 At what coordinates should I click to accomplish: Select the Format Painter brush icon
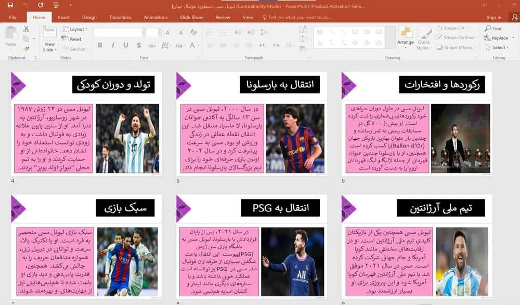[x=26, y=49]
